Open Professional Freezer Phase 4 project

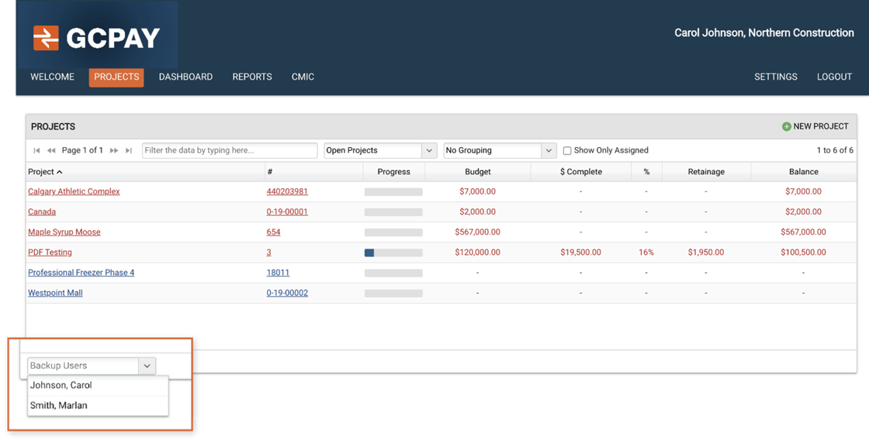81,273
